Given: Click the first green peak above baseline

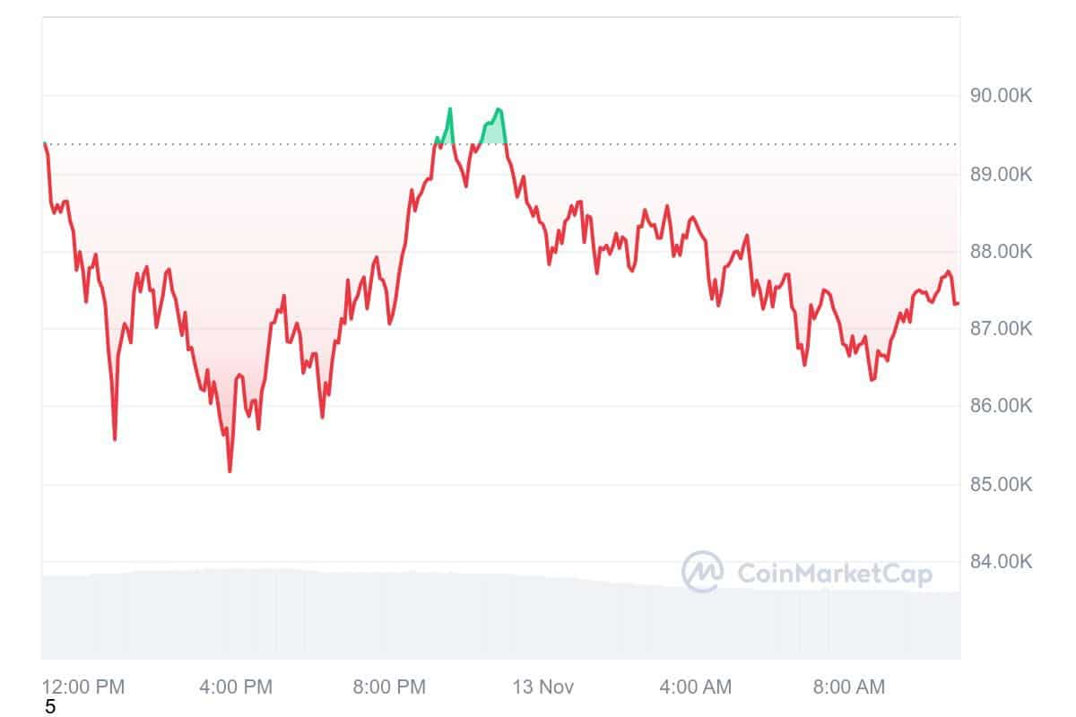Looking at the screenshot, I should click(x=449, y=110).
